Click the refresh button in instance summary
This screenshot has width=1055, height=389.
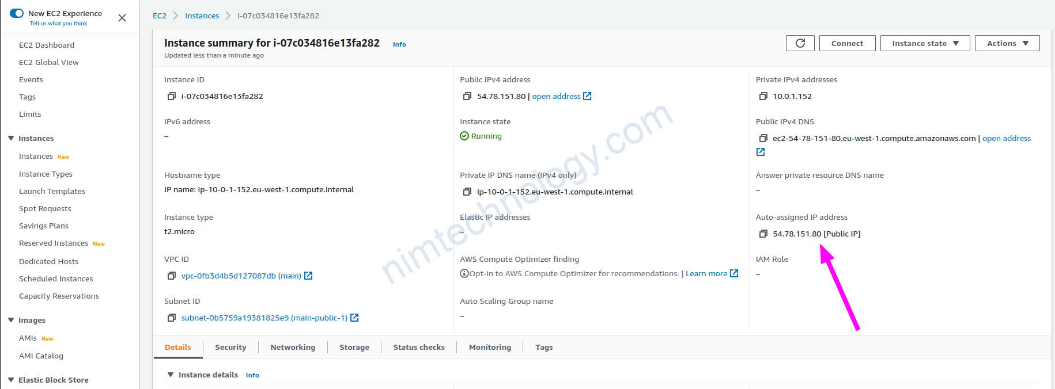coord(800,43)
